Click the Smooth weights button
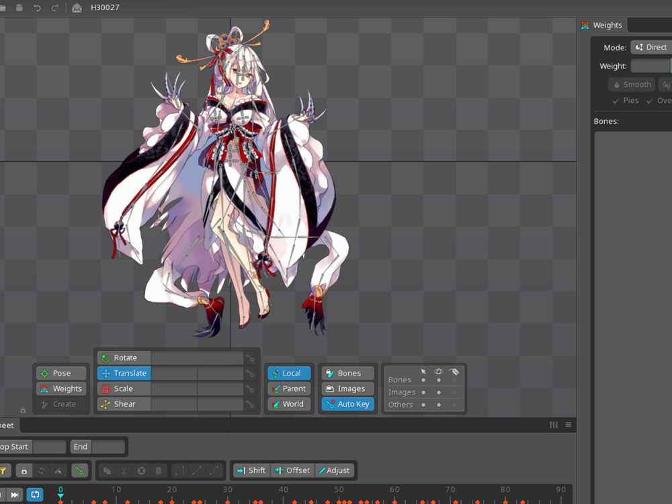672x504 pixels. (632, 85)
